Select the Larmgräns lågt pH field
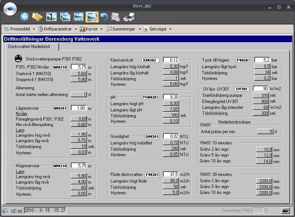 (171, 109)
